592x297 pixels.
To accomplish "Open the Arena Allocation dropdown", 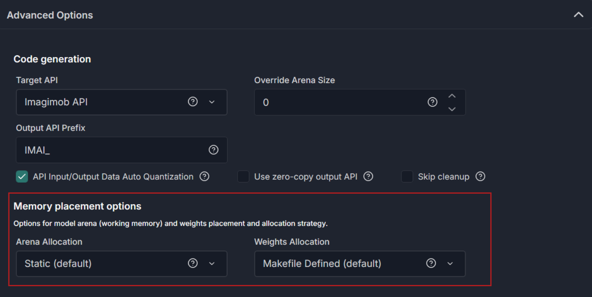I will point(122,264).
